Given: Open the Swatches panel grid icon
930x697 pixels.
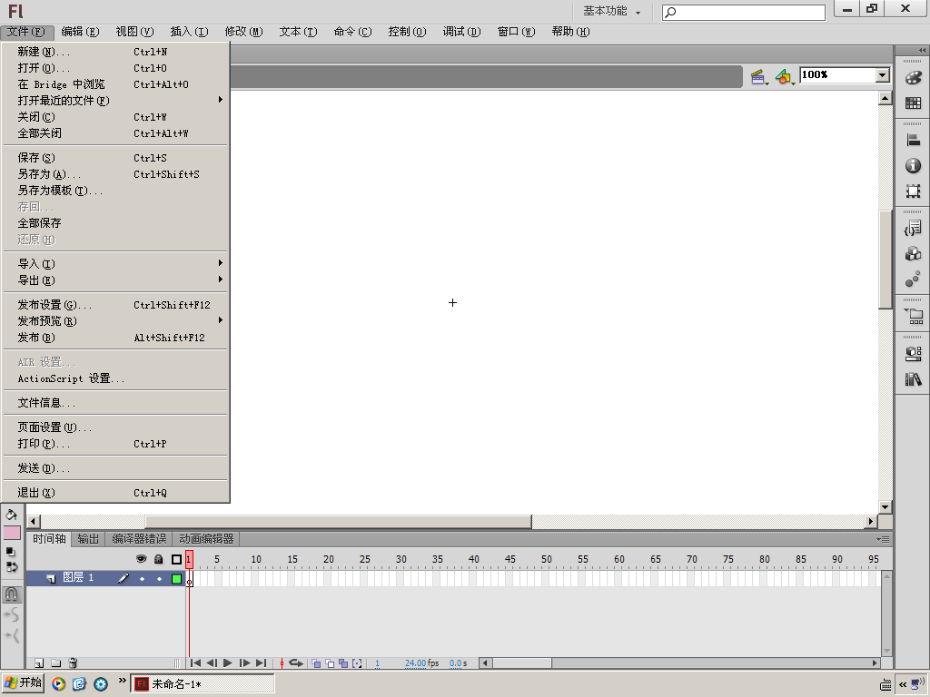Looking at the screenshot, I should pos(914,103).
